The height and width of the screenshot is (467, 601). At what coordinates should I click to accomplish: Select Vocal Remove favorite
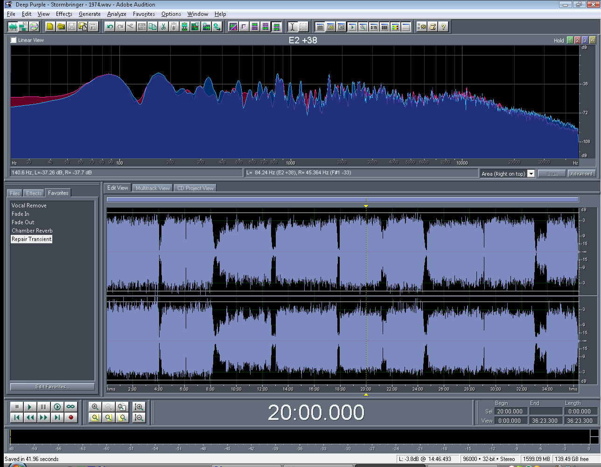coord(29,206)
